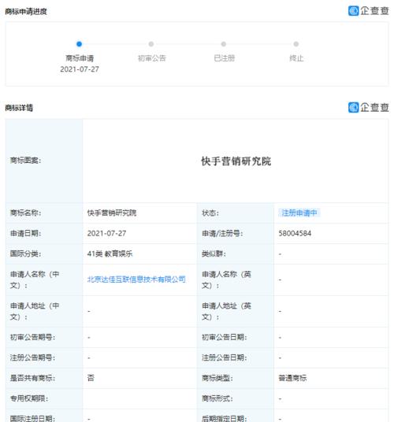394x422 pixels.
Task: Select the application number 58004584
Action: point(295,233)
